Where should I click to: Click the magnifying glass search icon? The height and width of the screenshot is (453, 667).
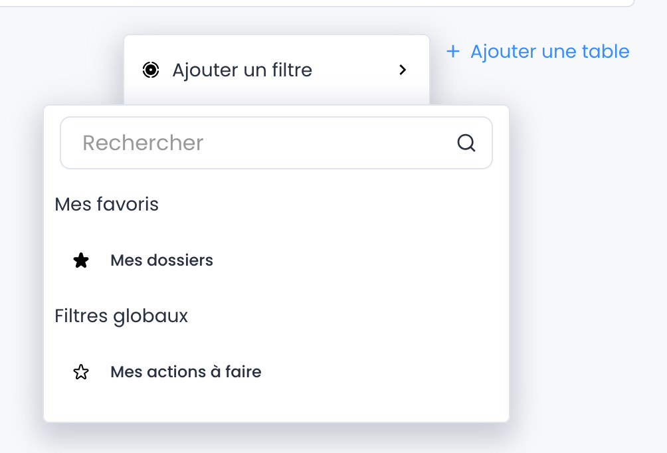(466, 143)
